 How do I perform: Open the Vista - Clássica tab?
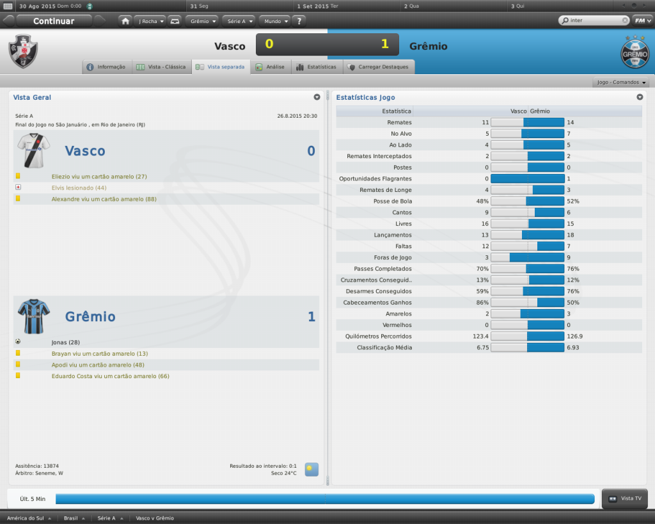click(x=161, y=67)
